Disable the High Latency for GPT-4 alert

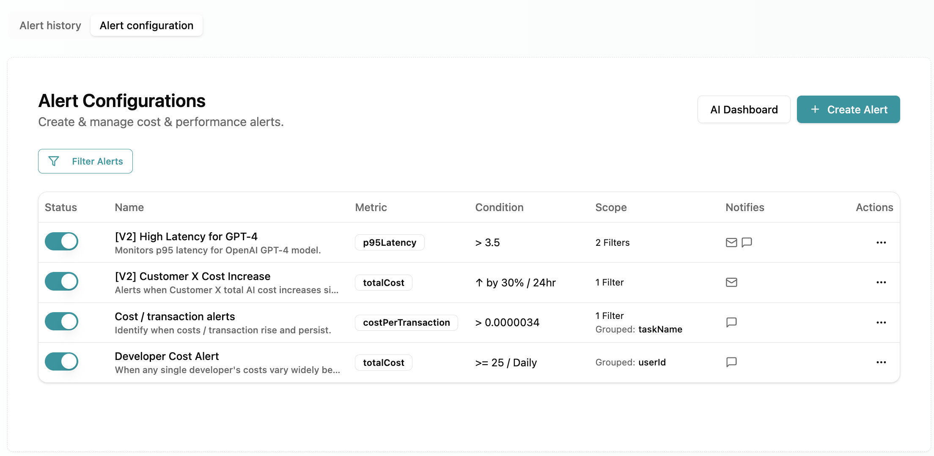[62, 242]
